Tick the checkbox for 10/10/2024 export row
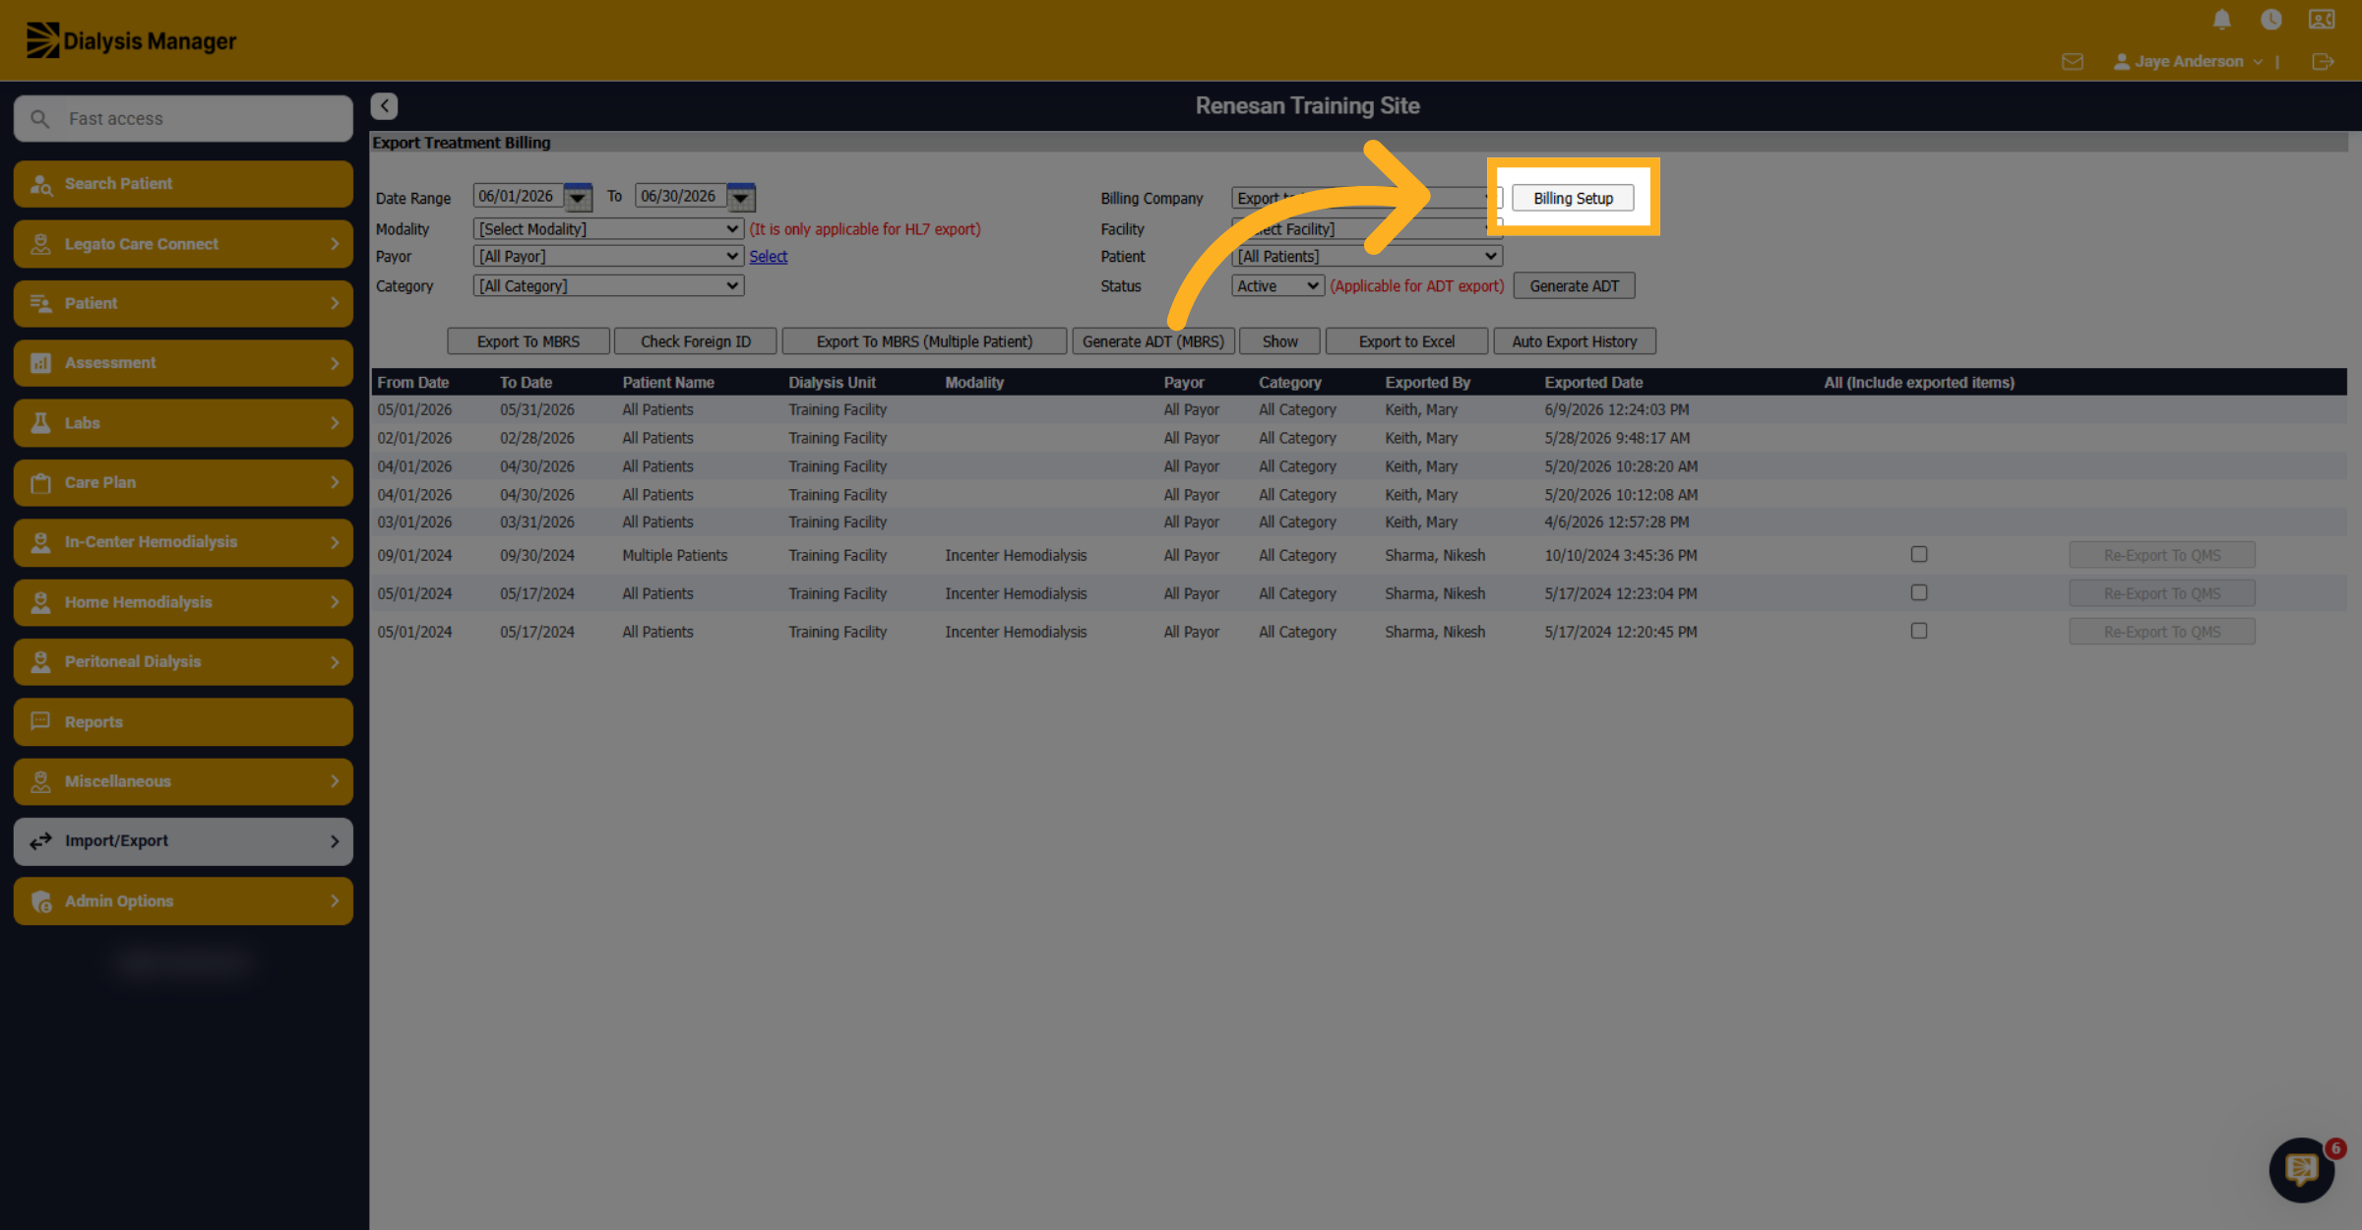This screenshot has height=1230, width=2362. pyautogui.click(x=1919, y=555)
